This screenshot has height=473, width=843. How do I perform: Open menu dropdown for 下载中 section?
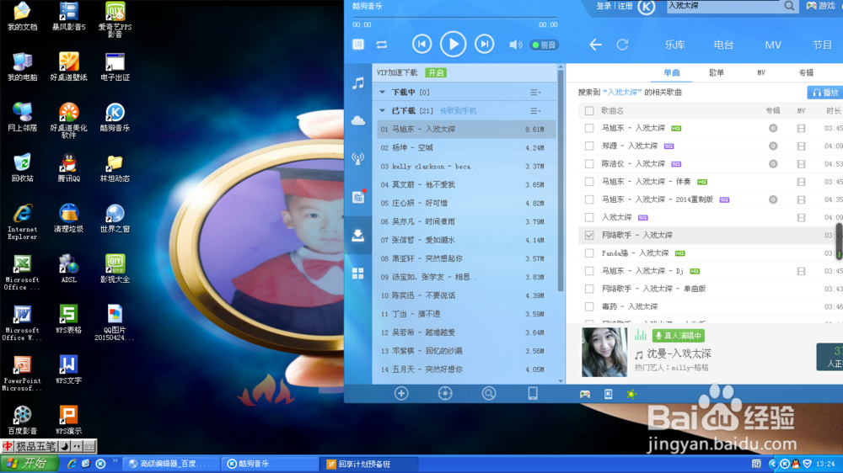(535, 93)
